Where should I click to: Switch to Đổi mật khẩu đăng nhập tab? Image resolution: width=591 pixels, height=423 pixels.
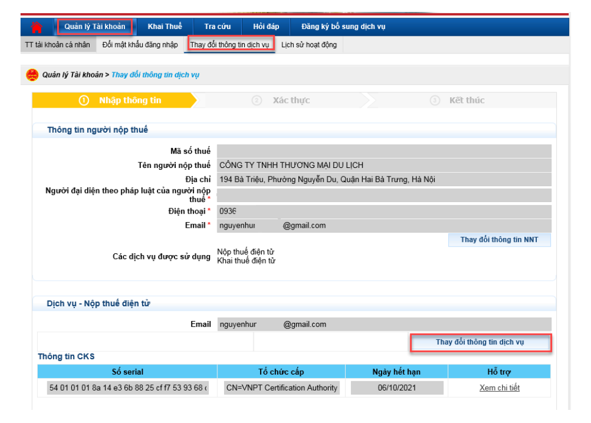[x=140, y=45]
